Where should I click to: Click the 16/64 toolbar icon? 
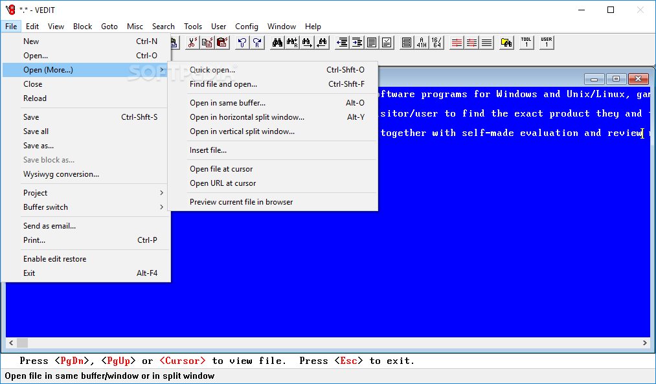tap(436, 42)
